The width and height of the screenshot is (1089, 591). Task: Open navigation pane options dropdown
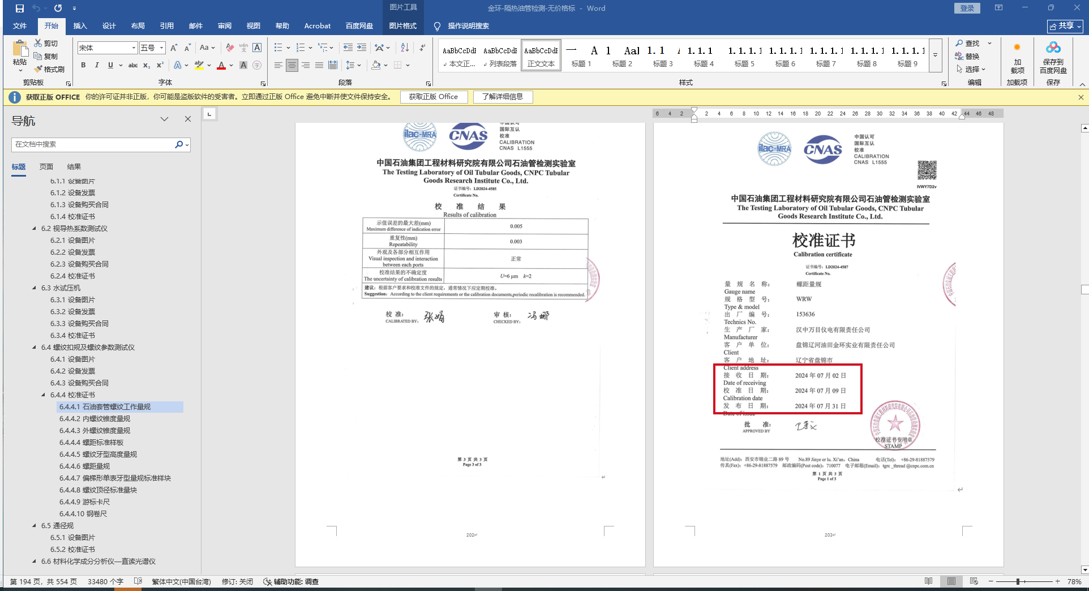tap(164, 119)
